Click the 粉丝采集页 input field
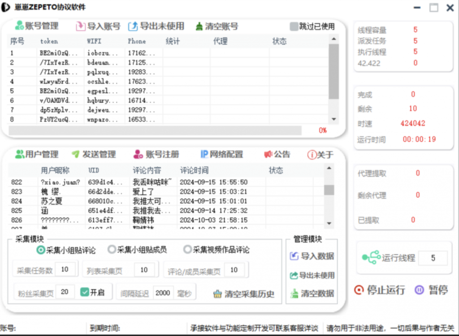The height and width of the screenshot is (336, 459). tap(65, 292)
